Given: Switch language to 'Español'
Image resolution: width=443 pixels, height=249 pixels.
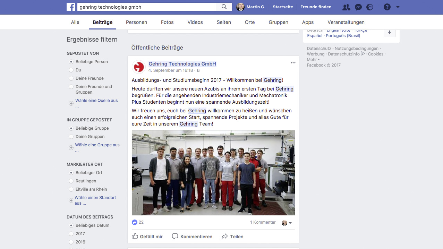Looking at the screenshot, I should coord(315,36).
